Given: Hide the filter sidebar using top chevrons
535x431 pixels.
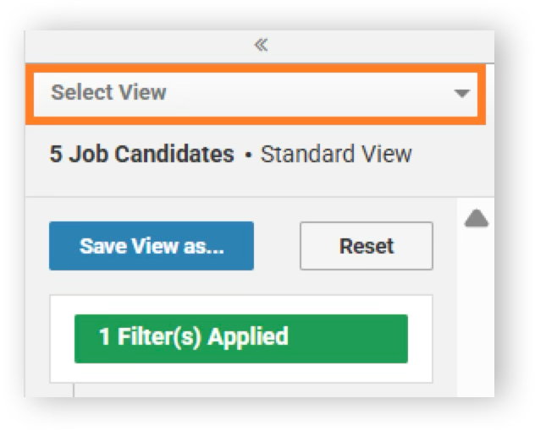Looking at the screenshot, I should coord(261,45).
